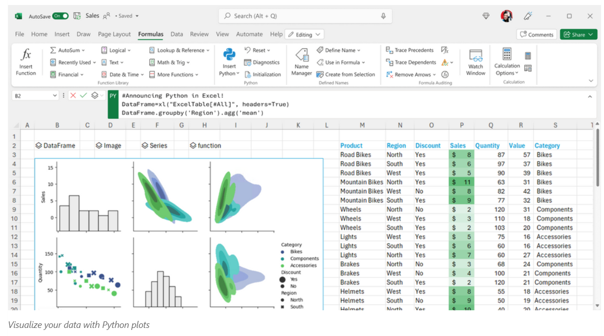
Task: Expand the More Functions menu
Action: click(174, 74)
